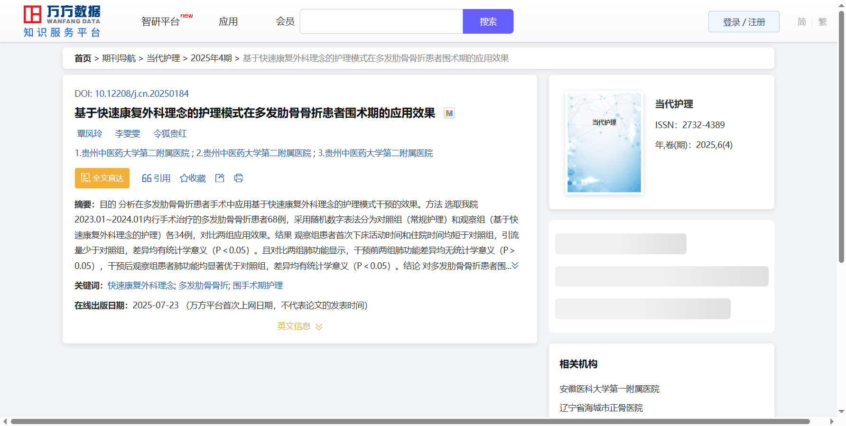This screenshot has height=426, width=846.
Task: Expand the truncated abstract text
Action: click(515, 266)
